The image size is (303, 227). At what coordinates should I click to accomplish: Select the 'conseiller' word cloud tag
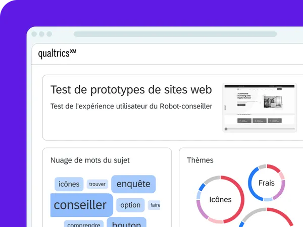point(81,205)
